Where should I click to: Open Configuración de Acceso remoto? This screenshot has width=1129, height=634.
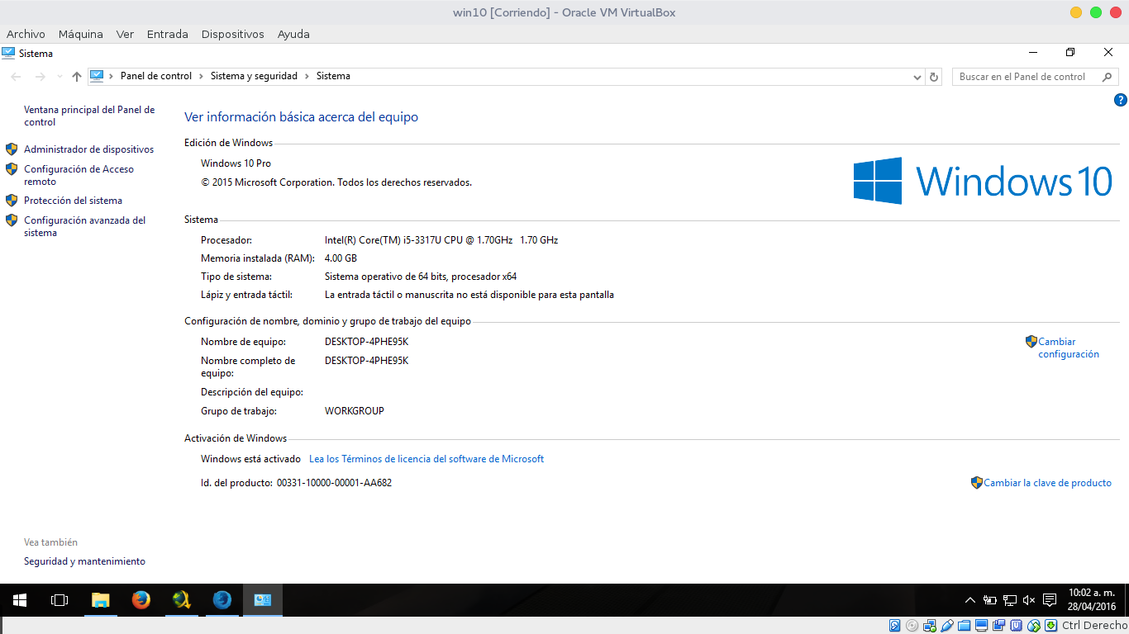pos(79,175)
